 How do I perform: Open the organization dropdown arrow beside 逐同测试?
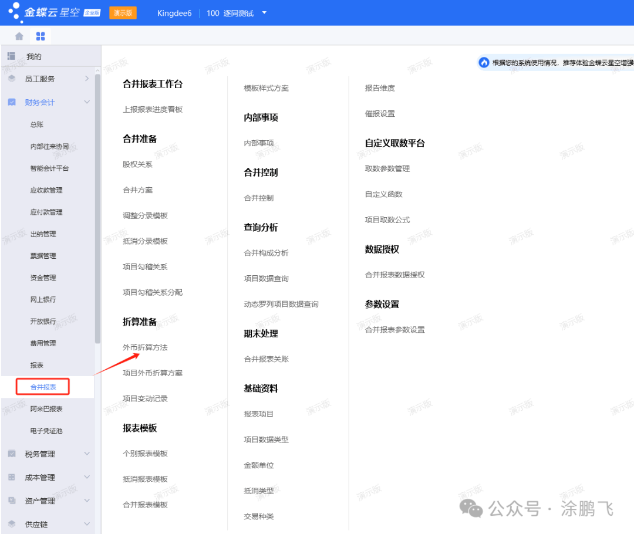pyautogui.click(x=264, y=13)
